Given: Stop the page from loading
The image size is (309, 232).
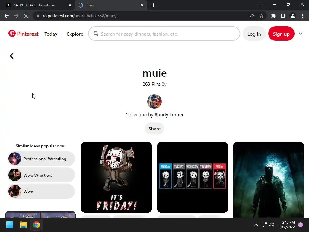Looking at the screenshot, I should (26, 16).
